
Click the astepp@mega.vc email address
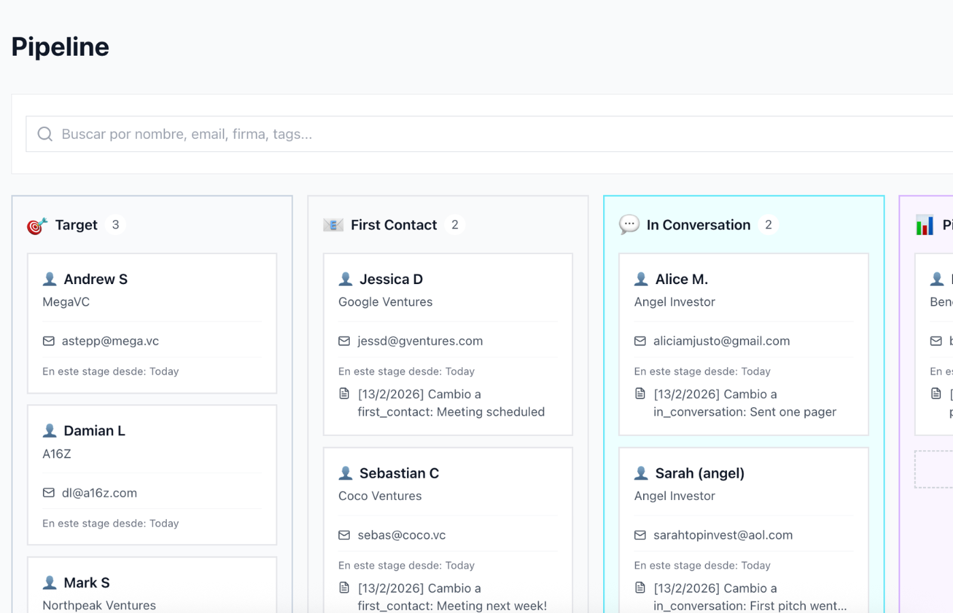click(x=110, y=341)
